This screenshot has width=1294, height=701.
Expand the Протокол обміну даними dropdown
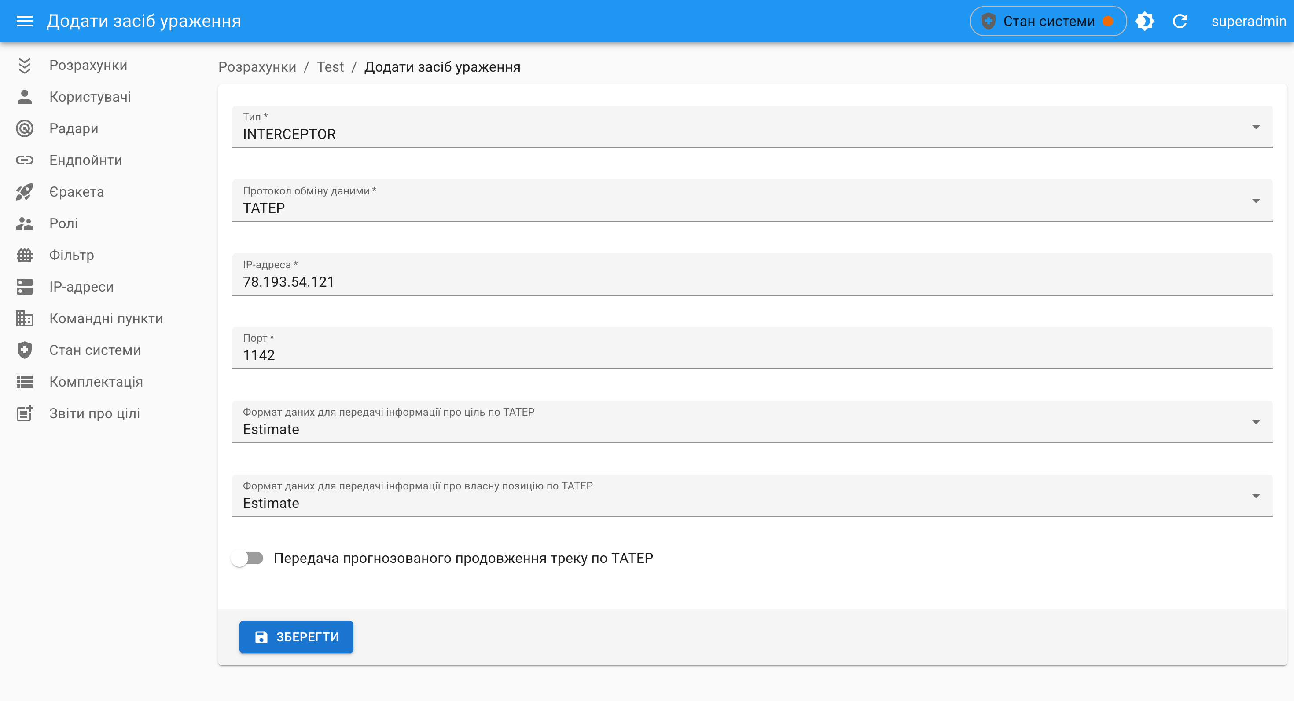click(752, 201)
